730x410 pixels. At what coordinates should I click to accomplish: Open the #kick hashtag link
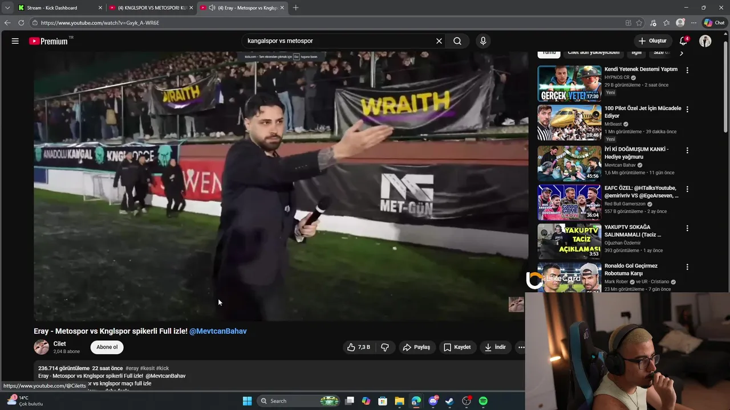click(163, 368)
